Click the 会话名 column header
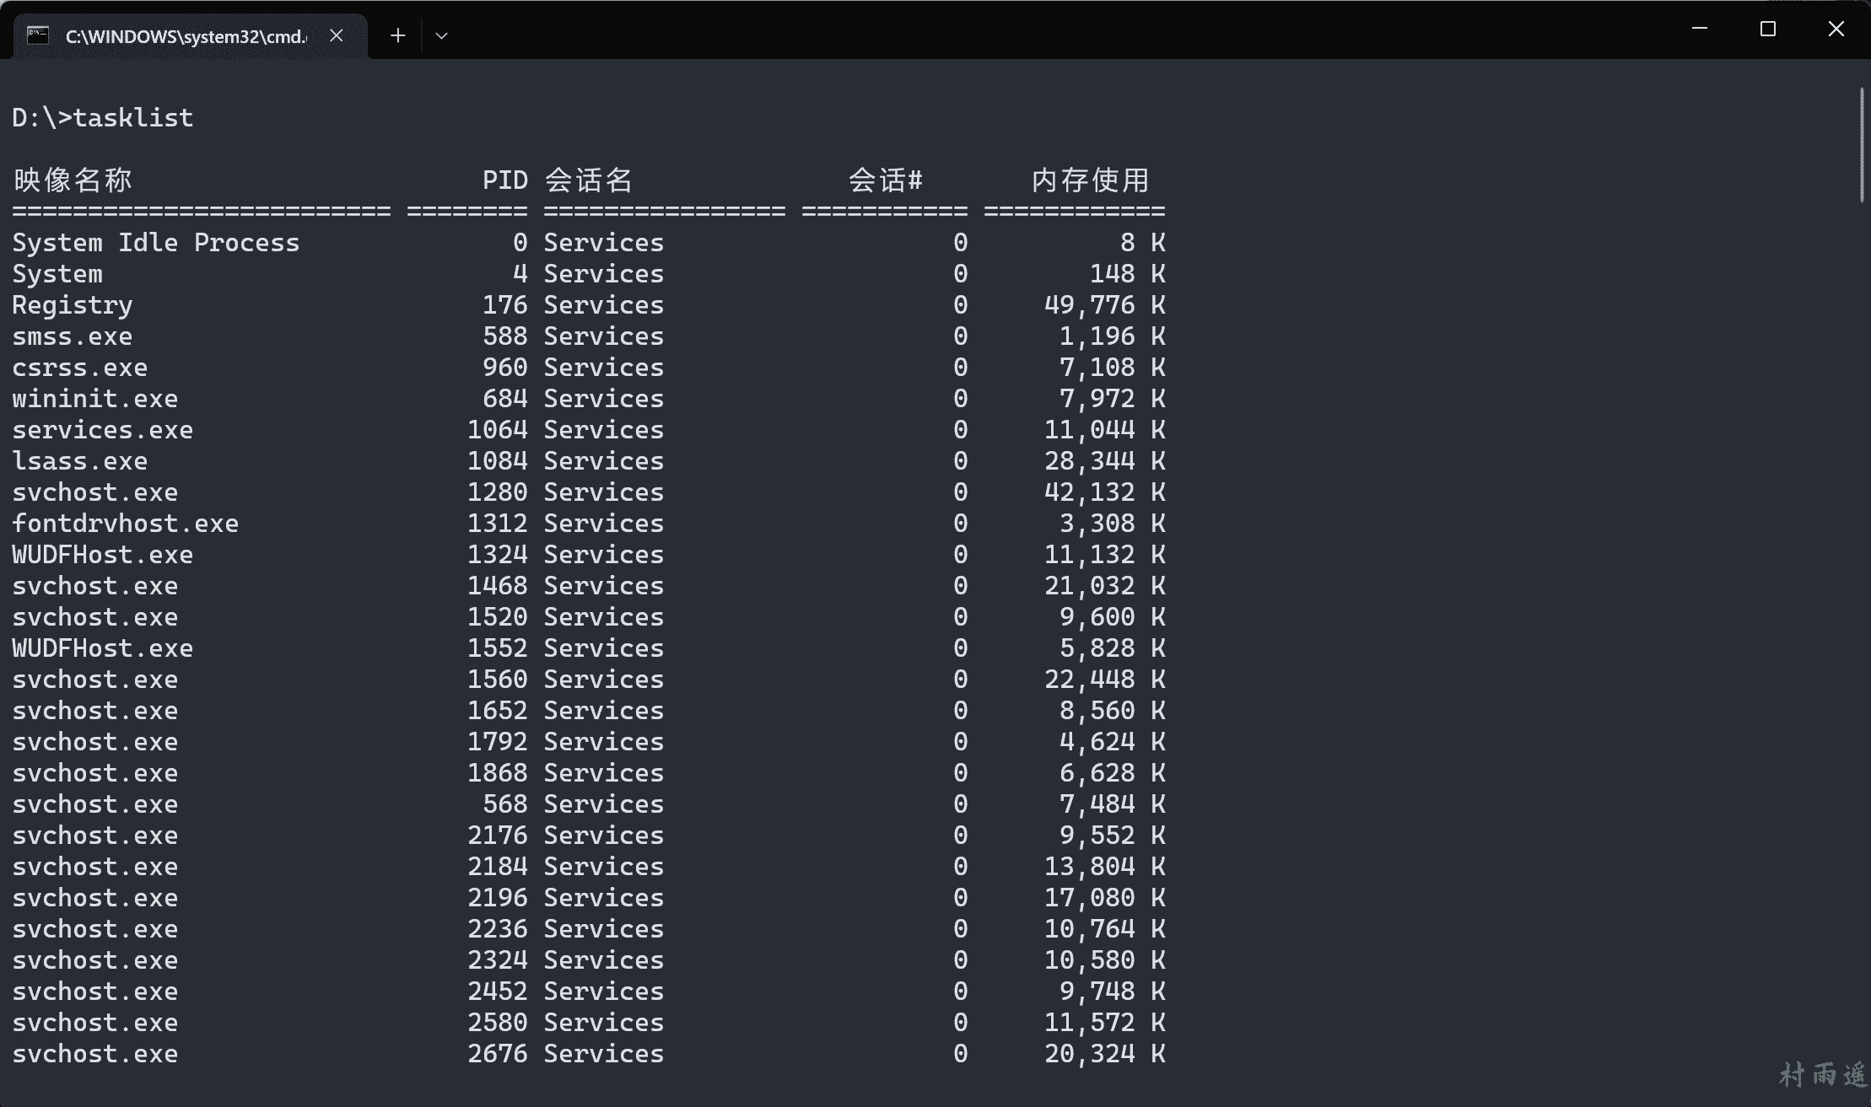Image resolution: width=1871 pixels, height=1107 pixels. click(588, 180)
